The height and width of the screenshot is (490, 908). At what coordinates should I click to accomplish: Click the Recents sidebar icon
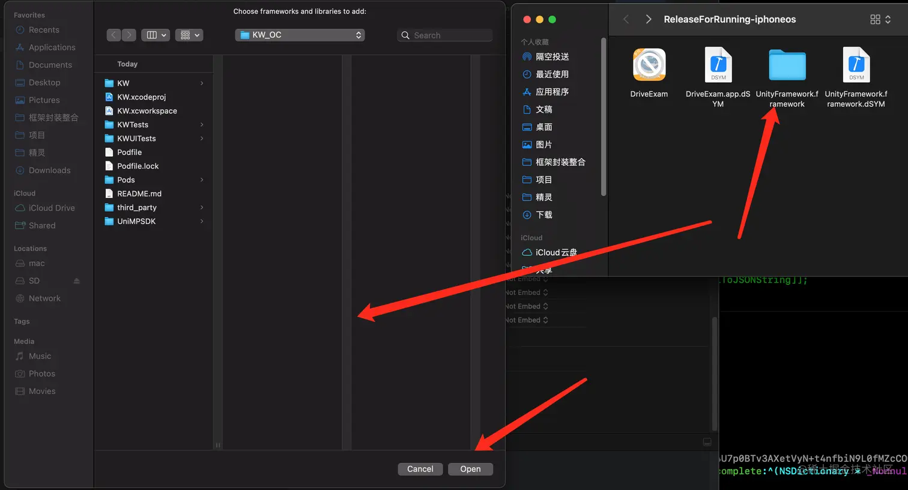point(20,30)
